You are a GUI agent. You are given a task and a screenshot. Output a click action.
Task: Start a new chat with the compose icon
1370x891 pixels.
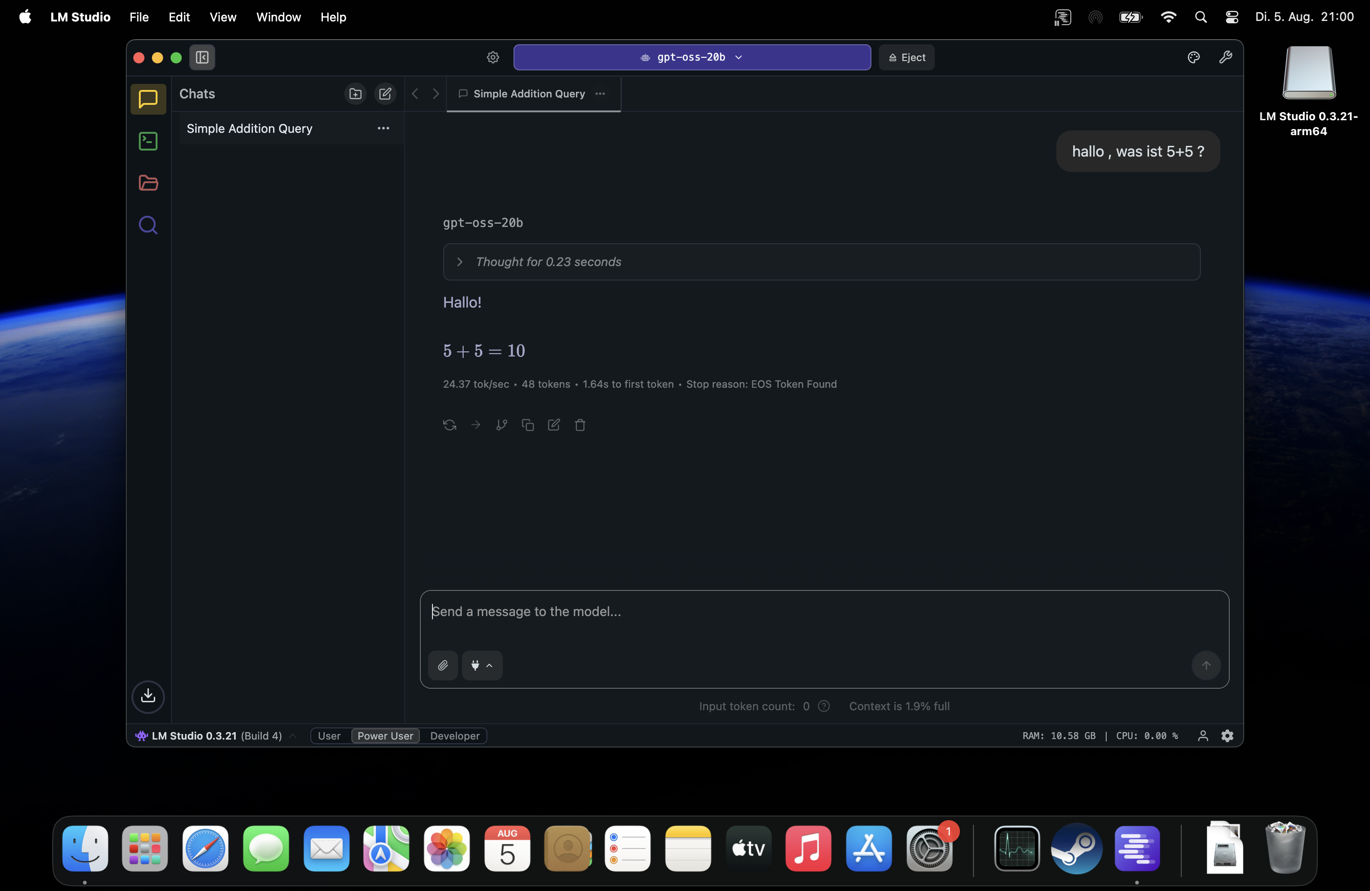point(385,93)
